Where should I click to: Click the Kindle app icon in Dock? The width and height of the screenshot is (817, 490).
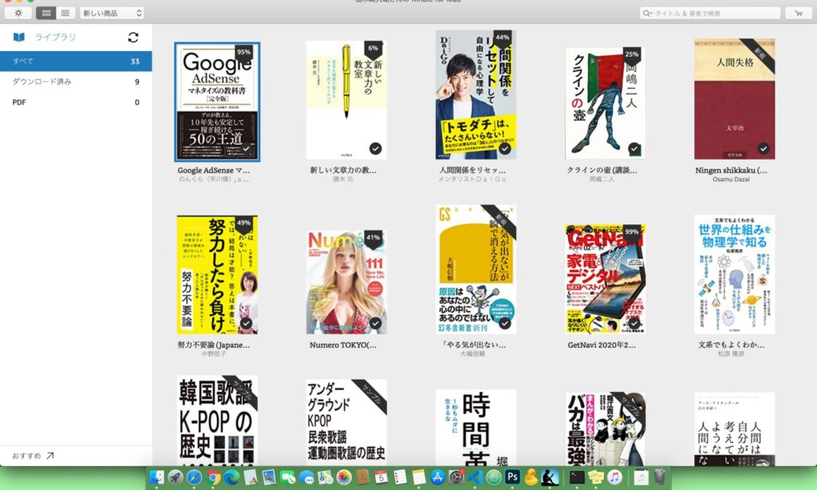[x=550, y=477]
